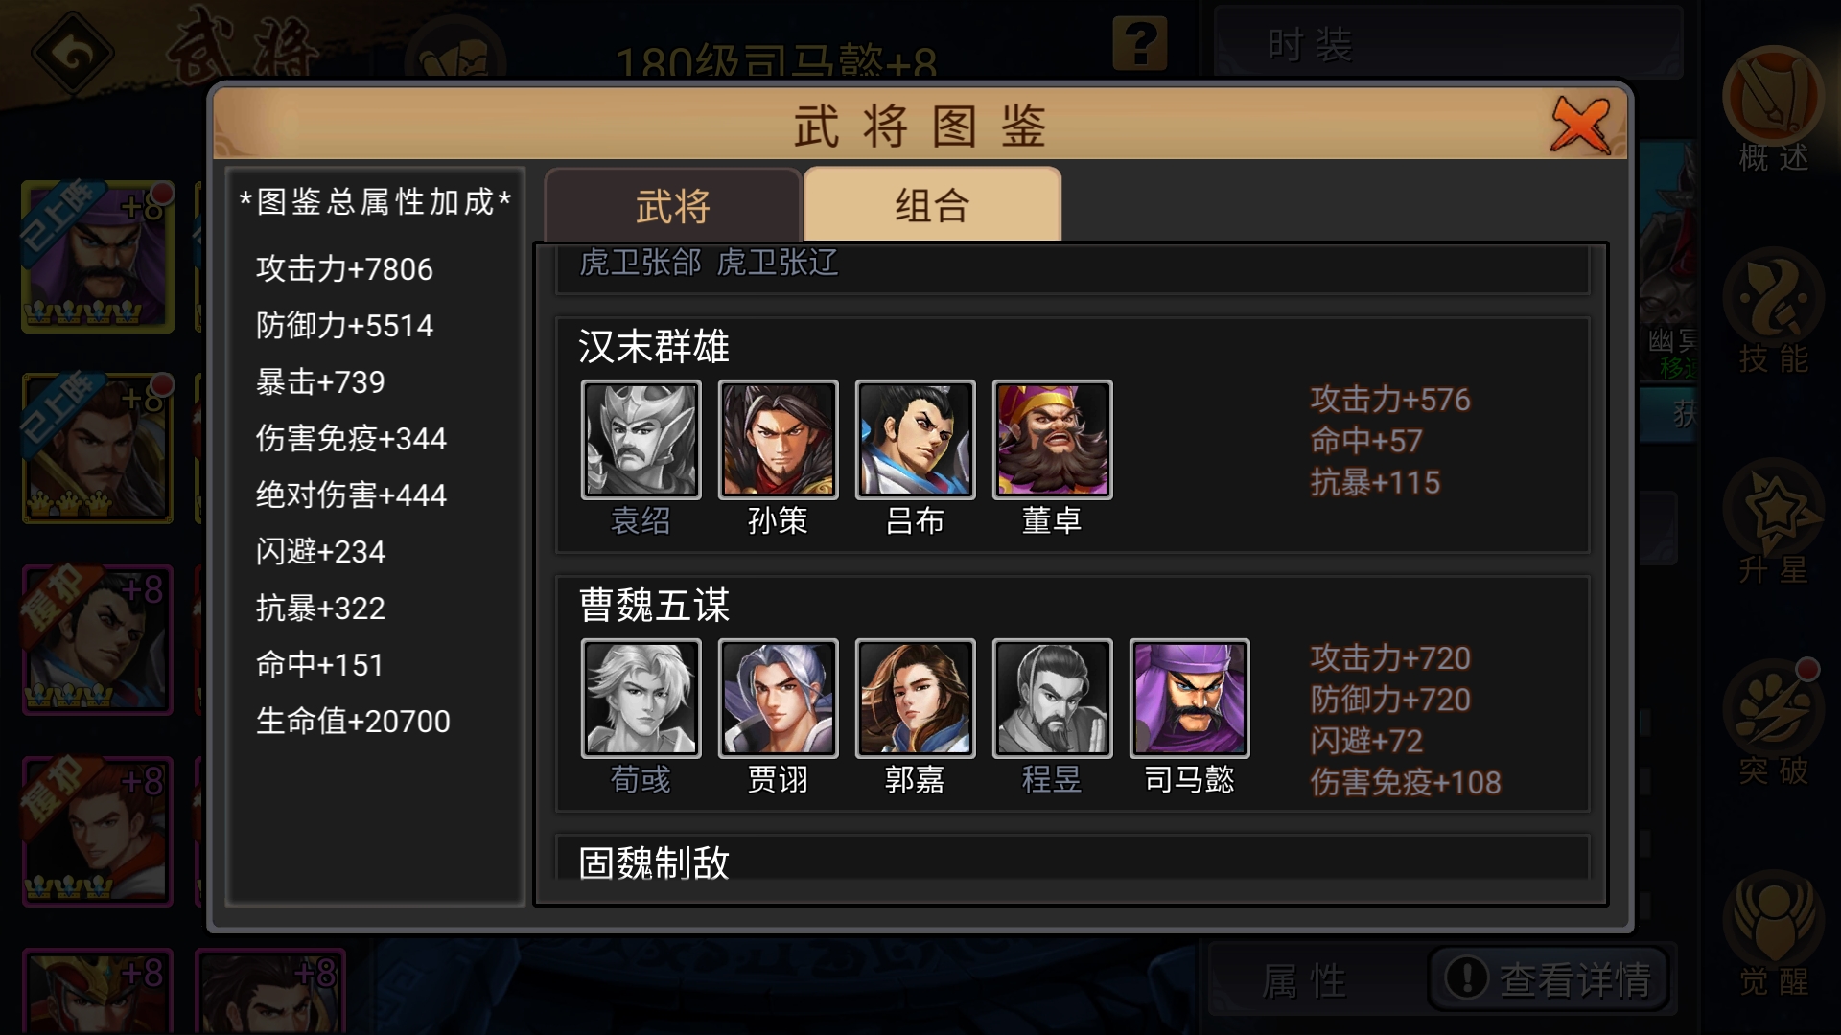Open the 升星 star-up sidebar icon
1841x1035 pixels.
click(1773, 520)
